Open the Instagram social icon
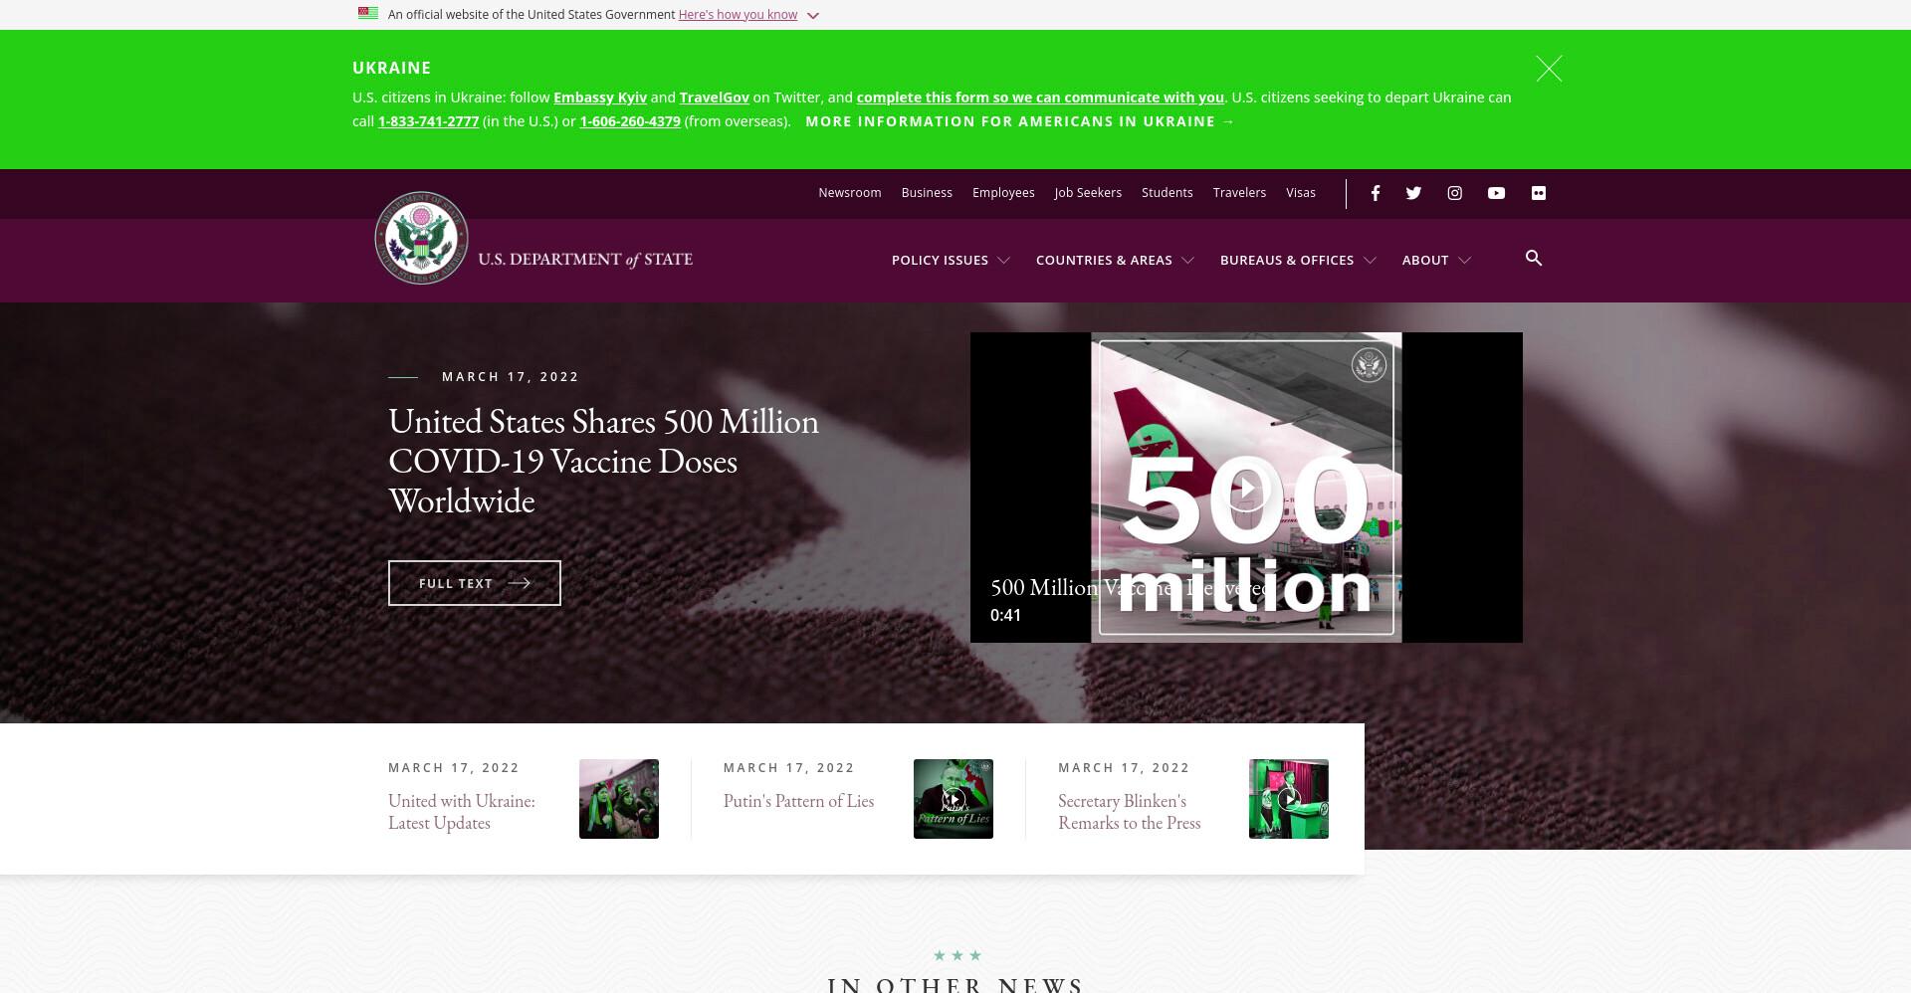1911x993 pixels. click(x=1454, y=193)
